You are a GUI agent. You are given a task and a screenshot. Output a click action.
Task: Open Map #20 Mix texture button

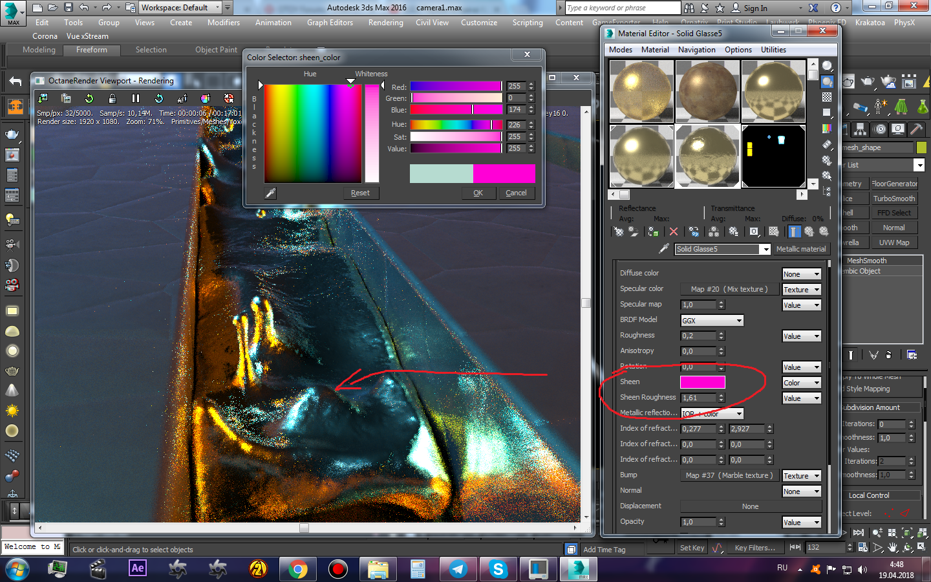tap(729, 289)
